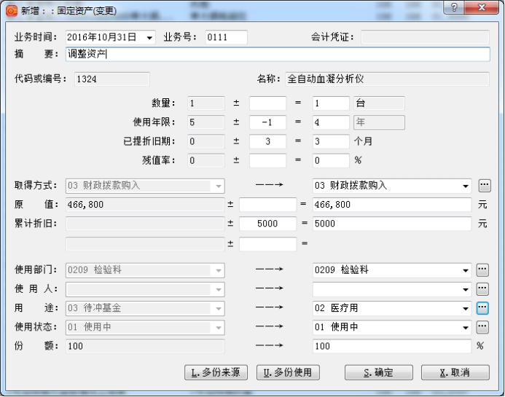Cancel with the X.取消 button
This screenshot has width=505, height=397.
pyautogui.click(x=455, y=372)
